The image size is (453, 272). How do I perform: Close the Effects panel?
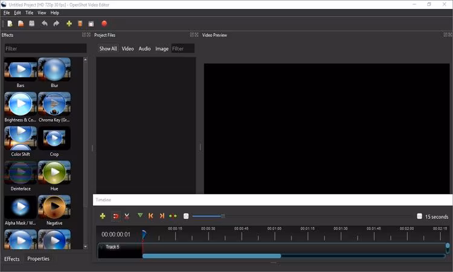[x=89, y=34]
